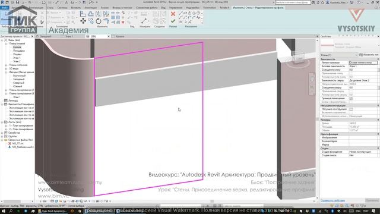
Task: Click the Edit Type (Изменить тип) button
Action: 369,55
